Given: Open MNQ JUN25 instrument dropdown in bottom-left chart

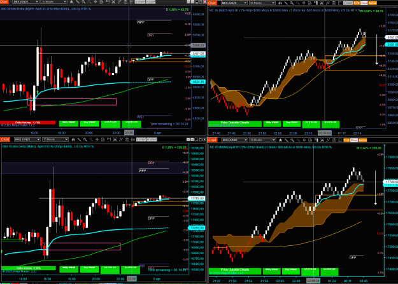Looking at the screenshot, I should 27,139.
